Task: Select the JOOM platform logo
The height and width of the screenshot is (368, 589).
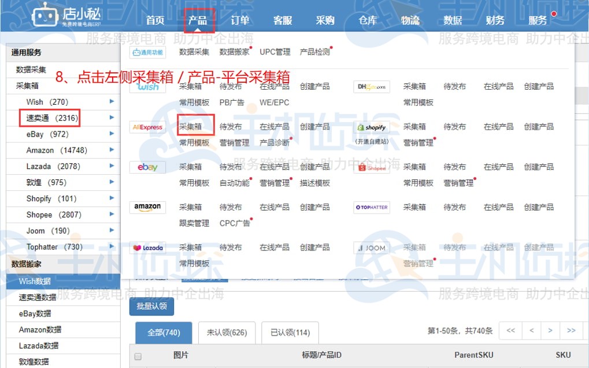Action: pyautogui.click(x=371, y=247)
